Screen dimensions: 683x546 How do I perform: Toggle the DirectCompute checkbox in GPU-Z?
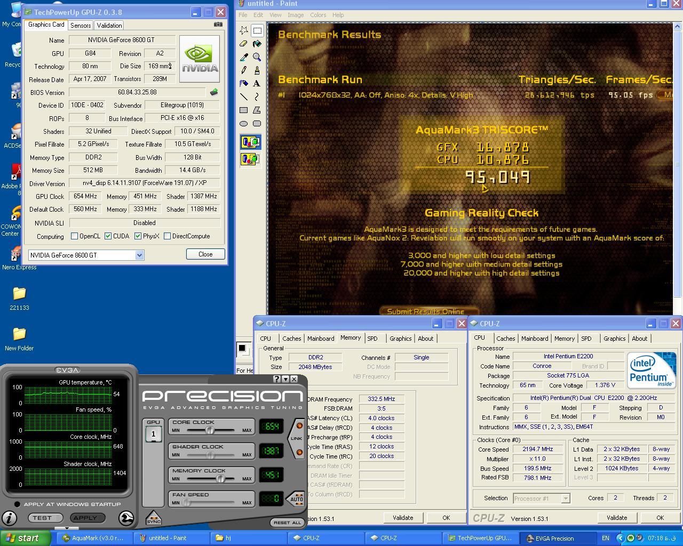(168, 236)
